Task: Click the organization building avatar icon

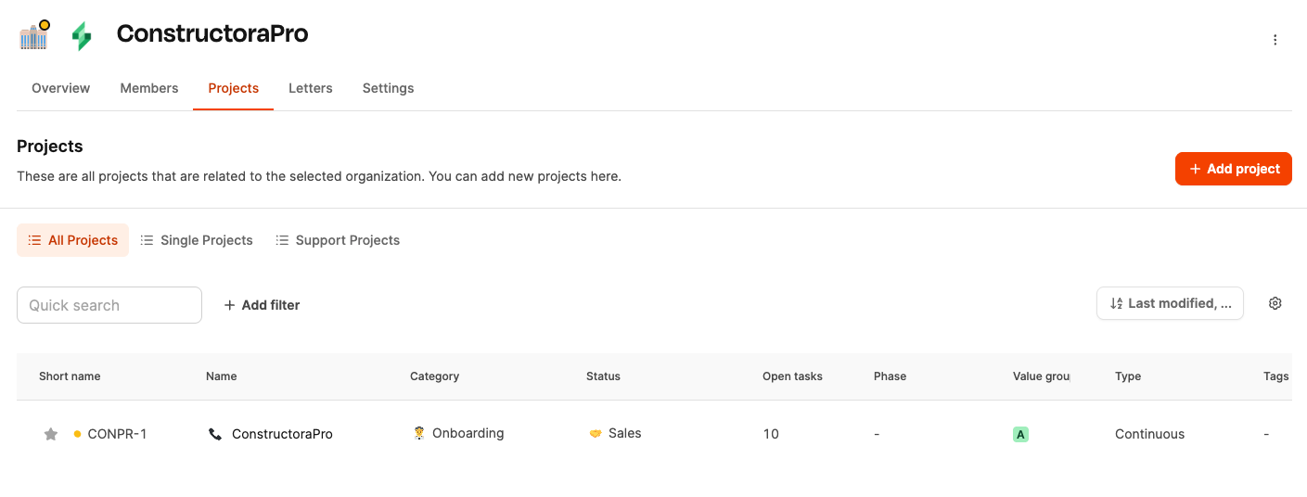Action: (x=34, y=35)
